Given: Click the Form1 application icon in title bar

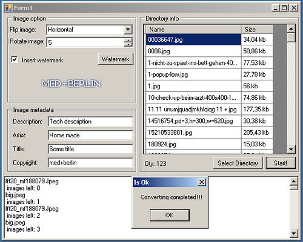Looking at the screenshot, I should [x=8, y=8].
